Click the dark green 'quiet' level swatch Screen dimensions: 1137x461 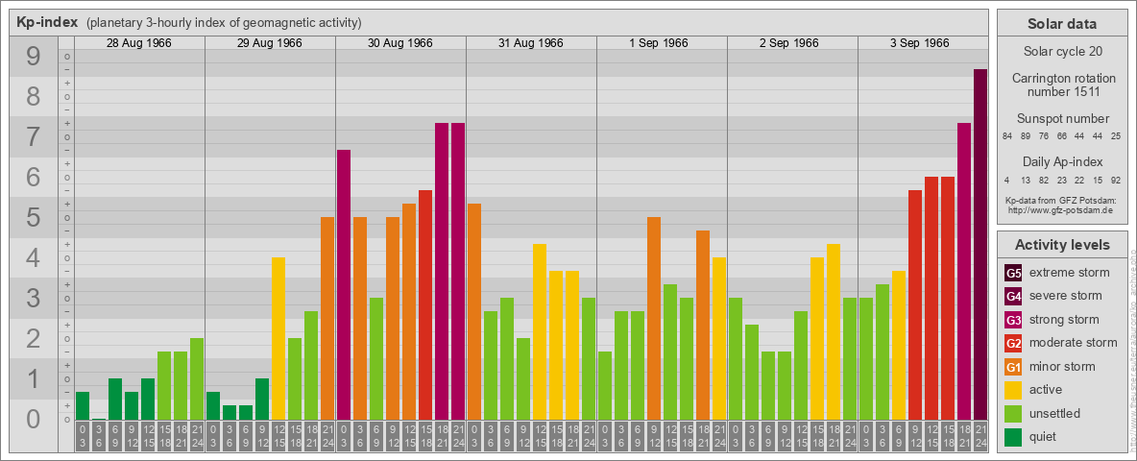(1013, 437)
